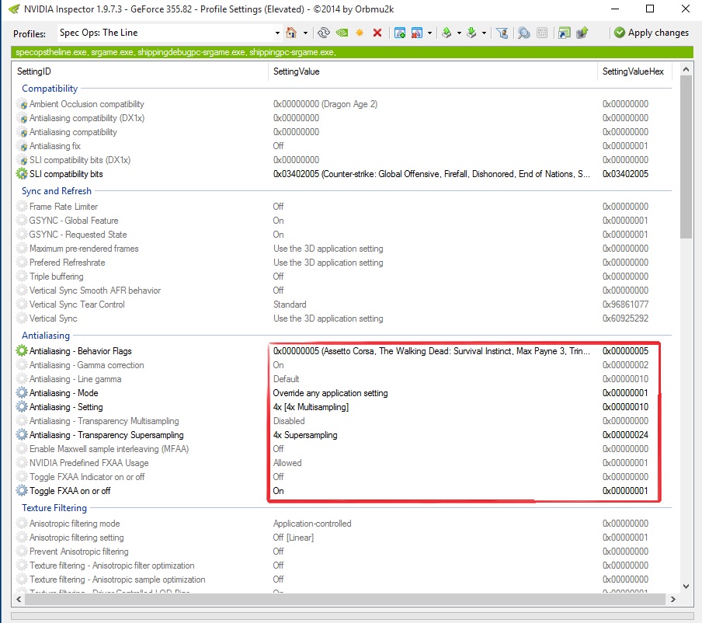Select the Antialiasing compatibility (DX1x) row
The image size is (702, 623).
point(343,118)
